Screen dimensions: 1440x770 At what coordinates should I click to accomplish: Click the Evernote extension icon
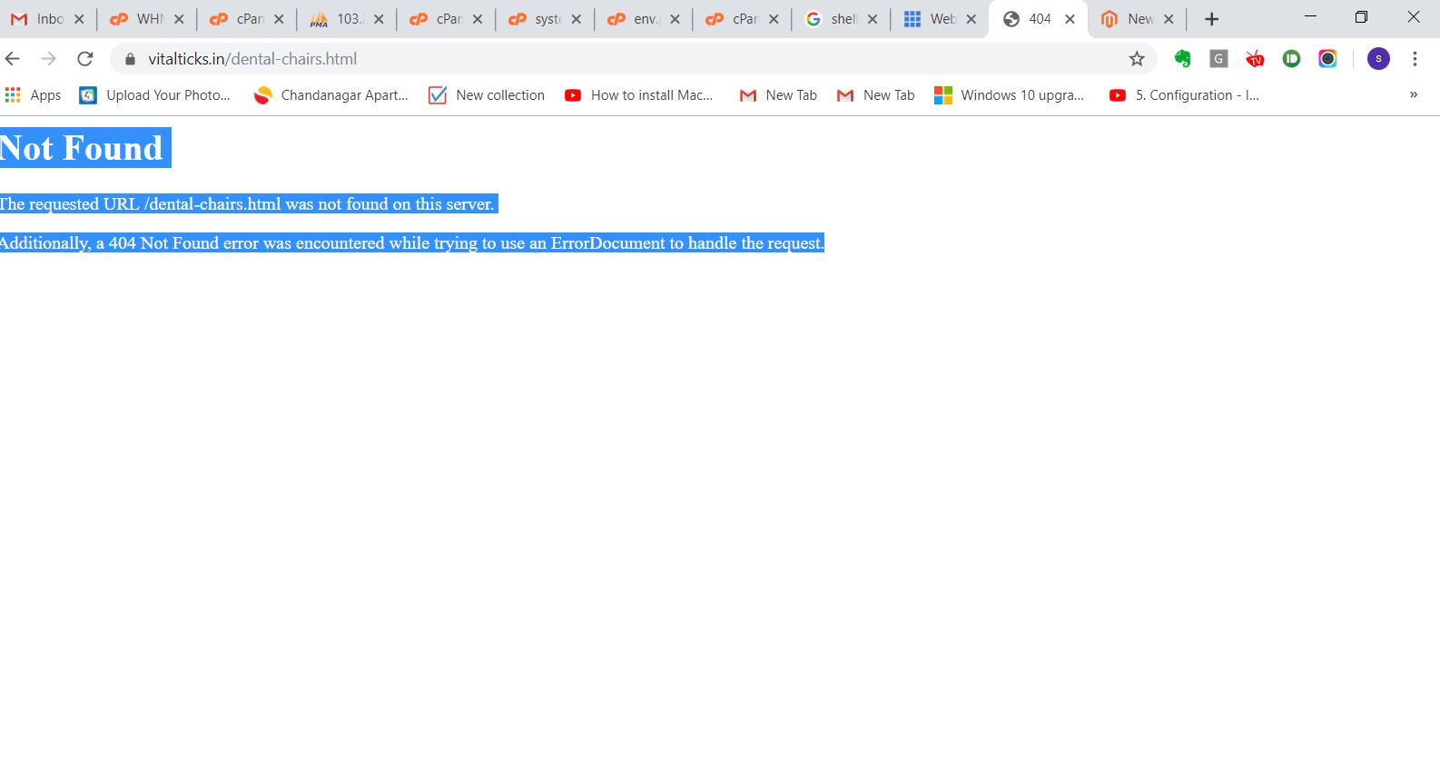point(1182,59)
